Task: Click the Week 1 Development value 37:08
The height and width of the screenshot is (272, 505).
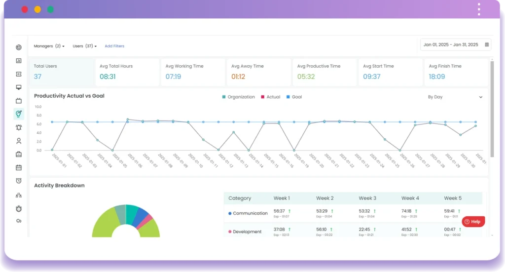Action: click(279, 230)
